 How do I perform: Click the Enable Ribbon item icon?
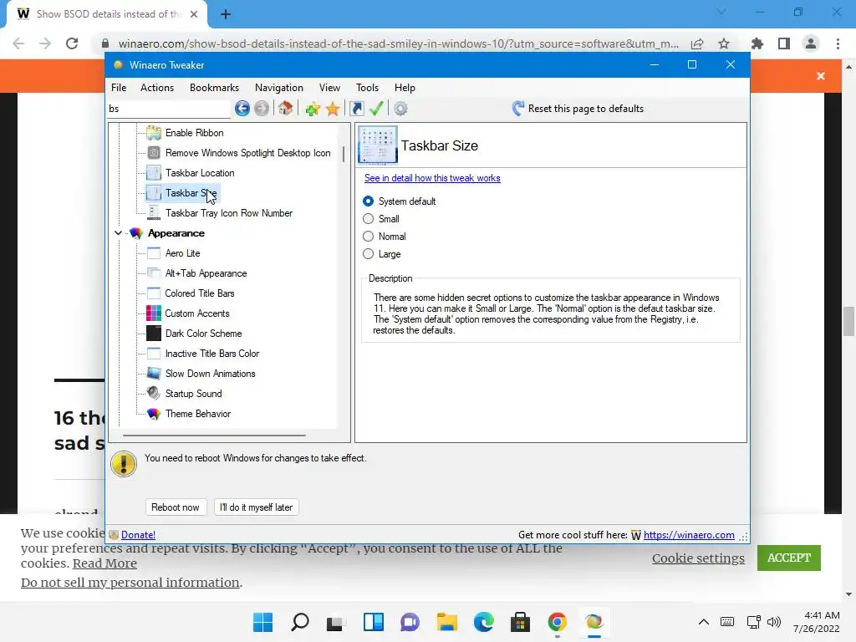coord(154,133)
